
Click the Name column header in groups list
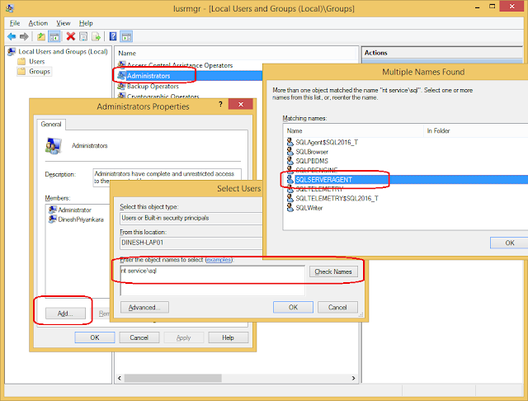point(237,53)
